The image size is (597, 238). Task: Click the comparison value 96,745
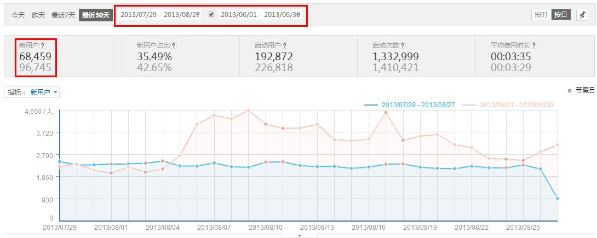point(35,68)
